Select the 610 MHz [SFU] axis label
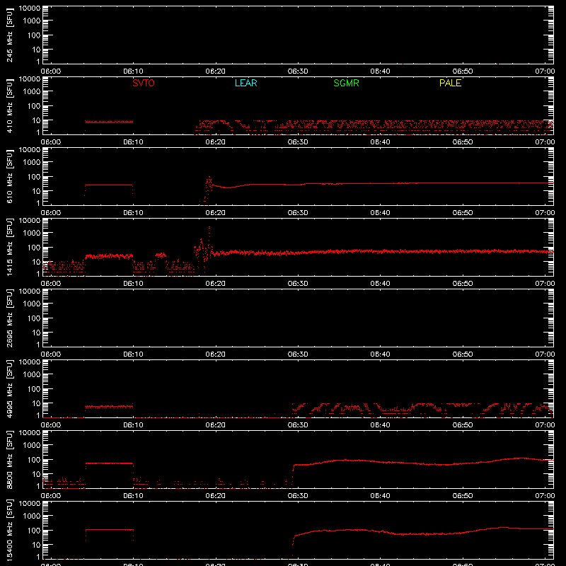The height and width of the screenshot is (566, 566). tap(9, 176)
